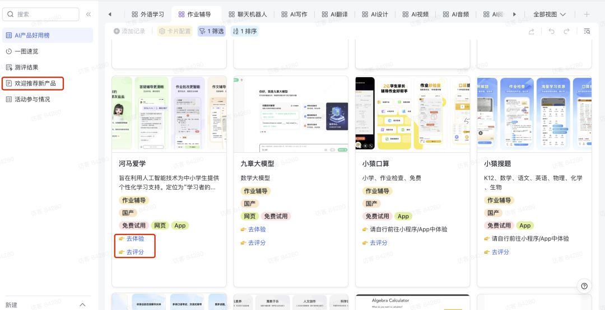Switch to AI视频 tab
This screenshot has width=605, height=310.
click(416, 14)
